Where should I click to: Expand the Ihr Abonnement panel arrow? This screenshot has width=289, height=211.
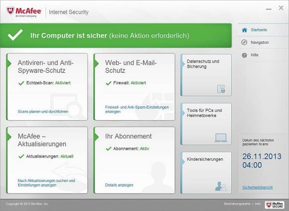96,137
